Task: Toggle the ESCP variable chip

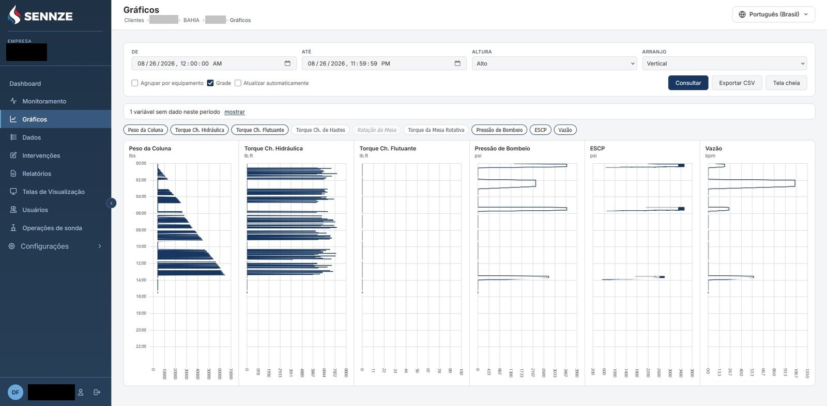Action: [x=541, y=130]
